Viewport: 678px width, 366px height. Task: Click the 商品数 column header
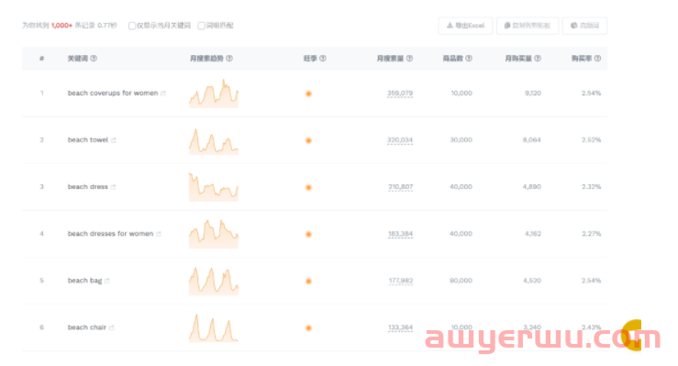[452, 59]
